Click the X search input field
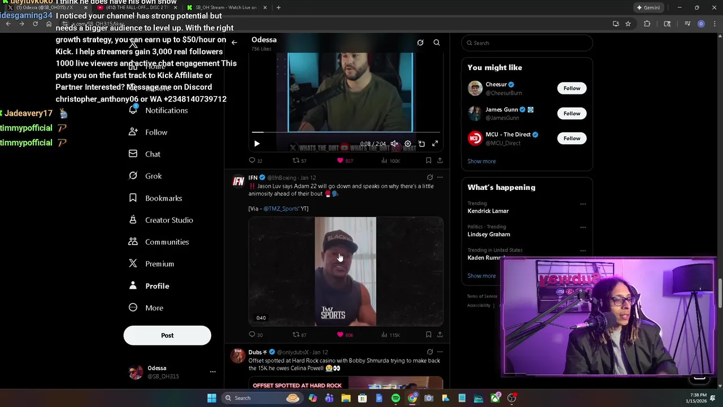723x407 pixels. pyautogui.click(x=527, y=43)
